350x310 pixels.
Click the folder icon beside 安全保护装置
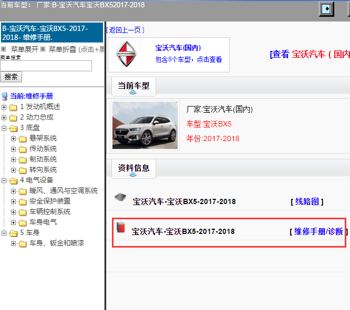(x=23, y=202)
